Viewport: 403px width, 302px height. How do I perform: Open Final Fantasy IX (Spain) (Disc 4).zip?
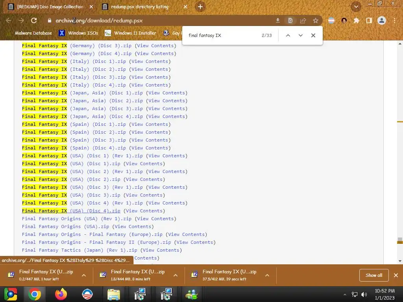74,148
